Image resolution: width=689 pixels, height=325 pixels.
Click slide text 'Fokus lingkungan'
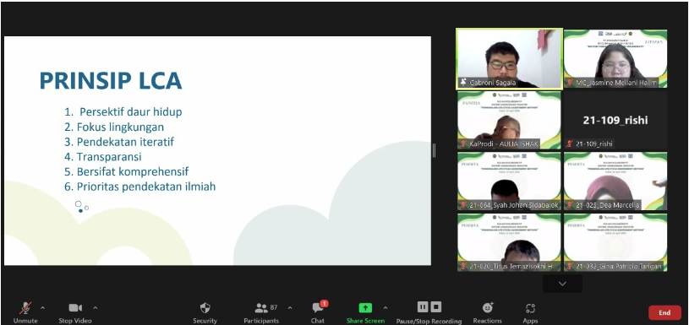coord(120,127)
